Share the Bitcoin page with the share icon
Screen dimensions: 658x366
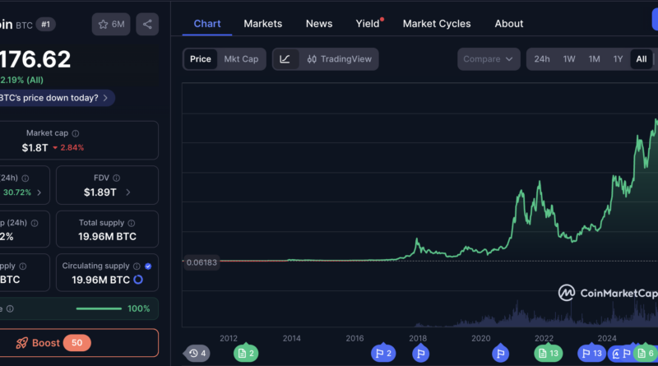pyautogui.click(x=147, y=25)
